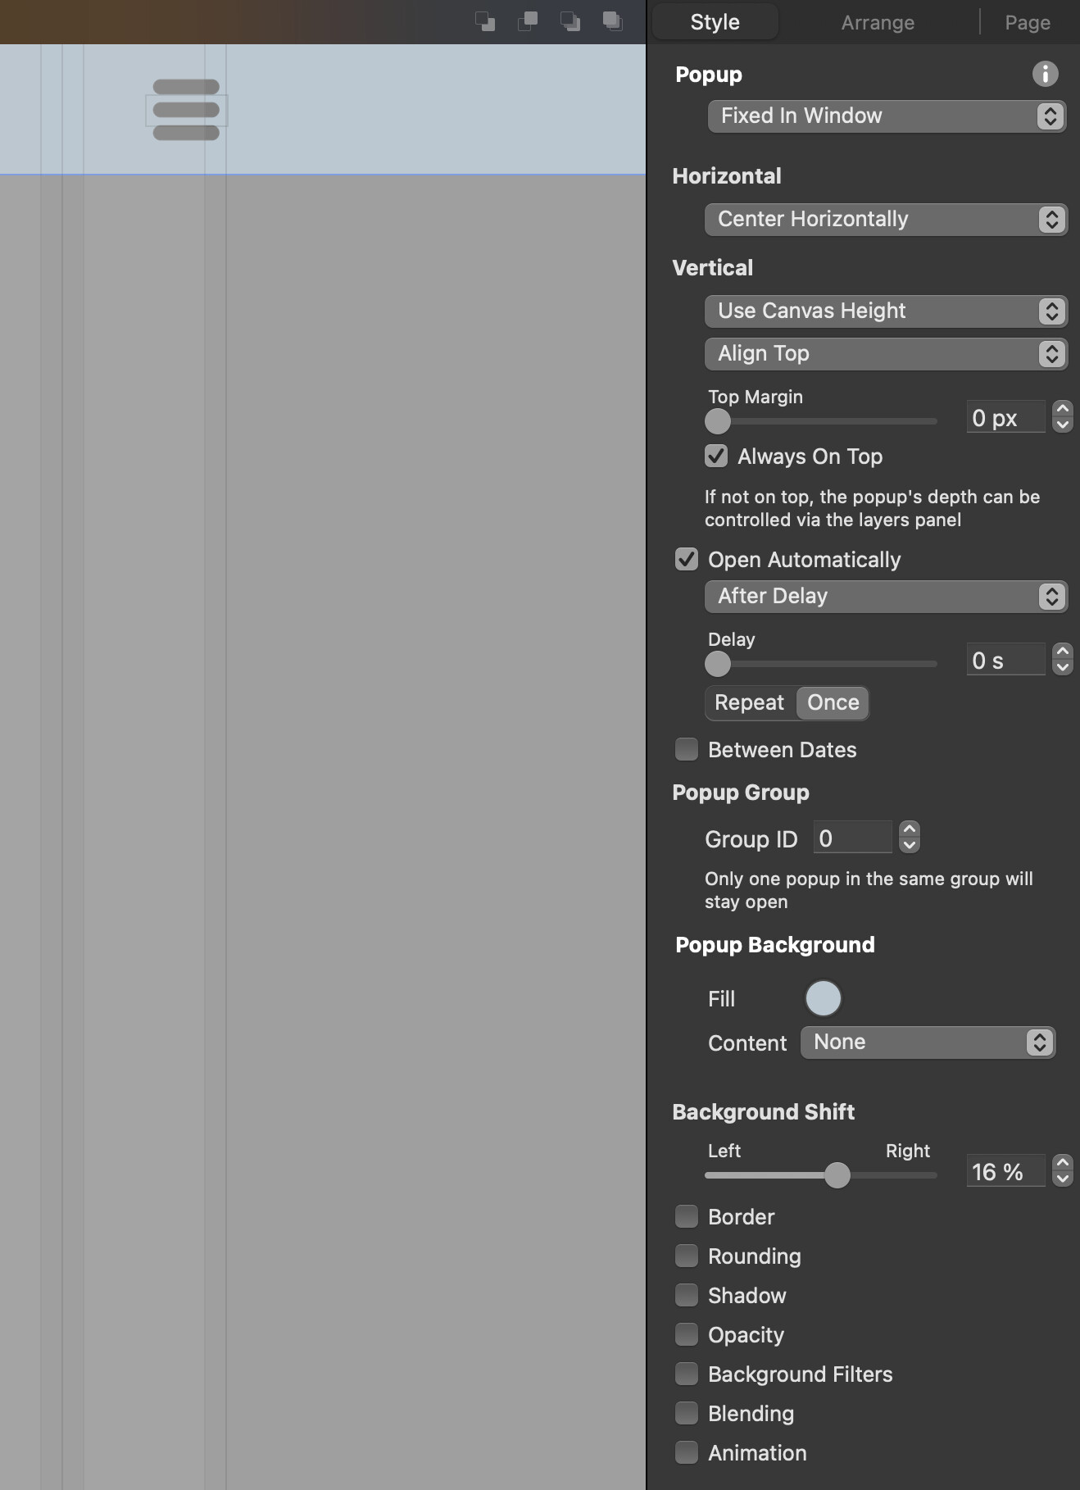Click the two-square send backward icon
Image resolution: width=1080 pixels, height=1490 pixels.
pos(485,21)
